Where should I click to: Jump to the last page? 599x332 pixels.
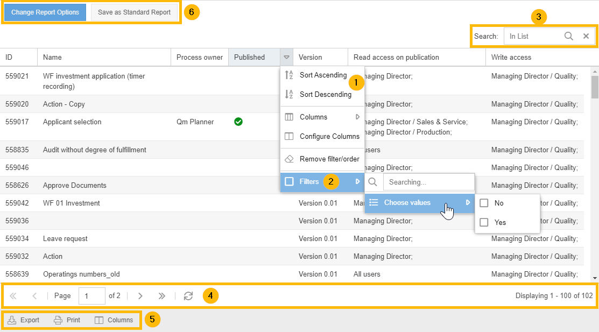coord(161,296)
